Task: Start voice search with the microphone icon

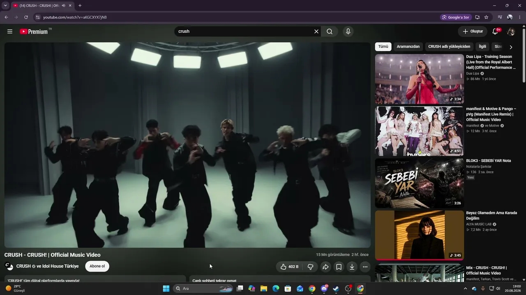Action: click(x=348, y=32)
